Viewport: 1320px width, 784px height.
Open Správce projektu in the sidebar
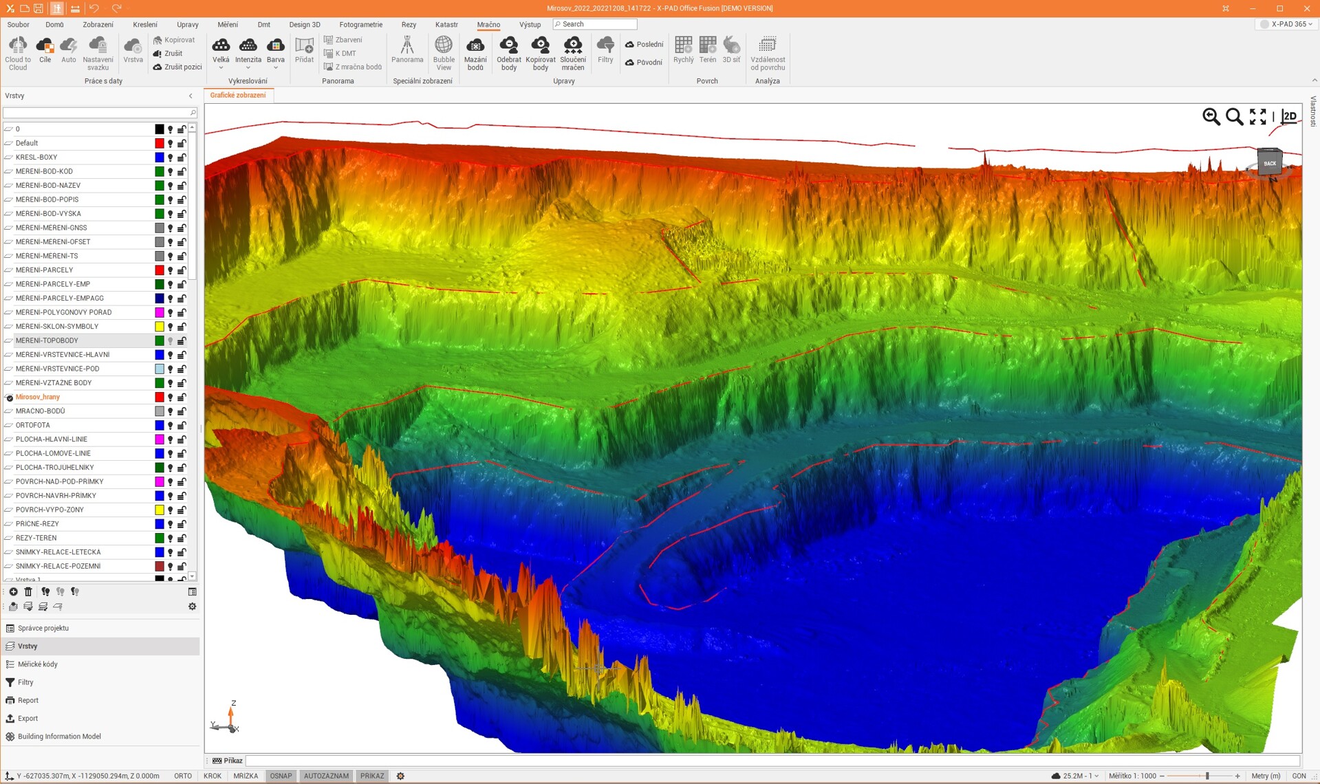[43, 628]
